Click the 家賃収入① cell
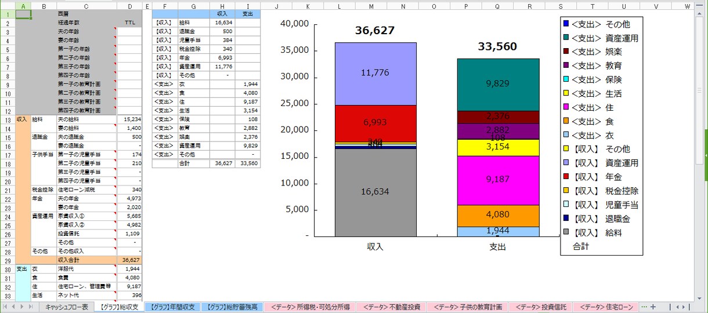Viewport: 708px width, 313px height. [x=86, y=216]
